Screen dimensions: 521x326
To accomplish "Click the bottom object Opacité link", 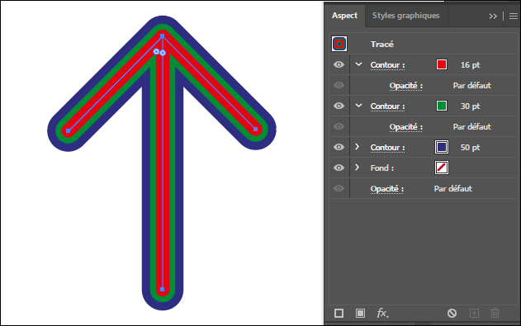I will [x=387, y=189].
